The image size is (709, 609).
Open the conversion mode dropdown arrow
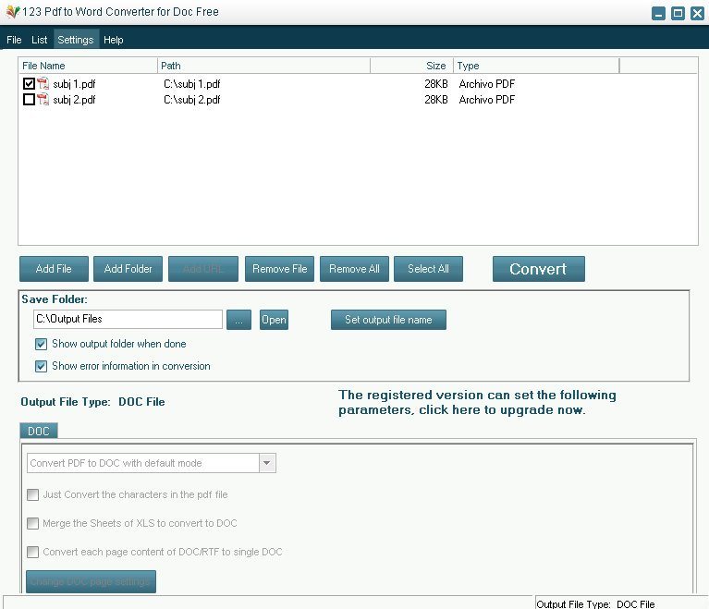pyautogui.click(x=267, y=463)
